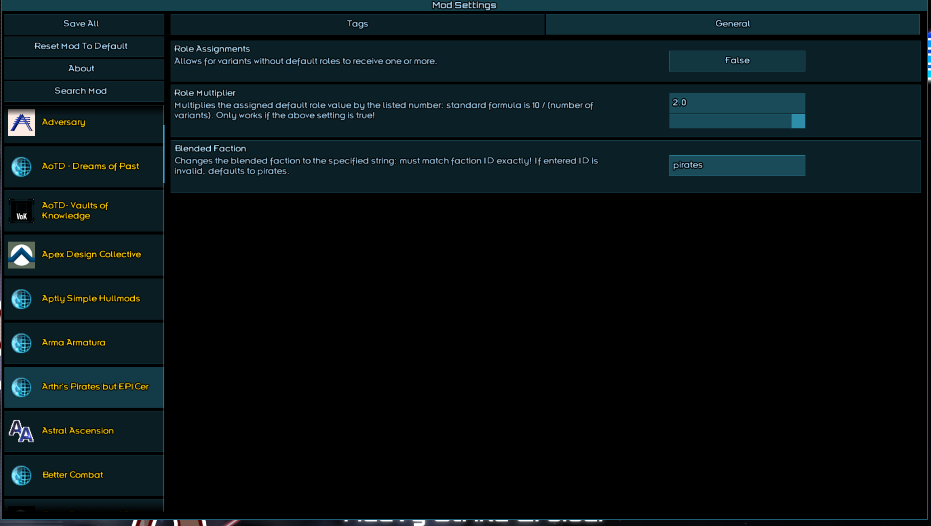Click the Role Multiplier slider handle

click(798, 121)
